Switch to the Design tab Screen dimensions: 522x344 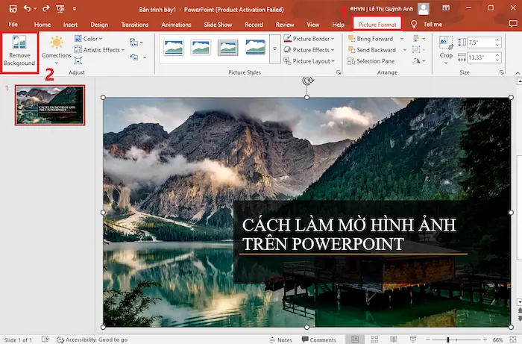click(99, 25)
